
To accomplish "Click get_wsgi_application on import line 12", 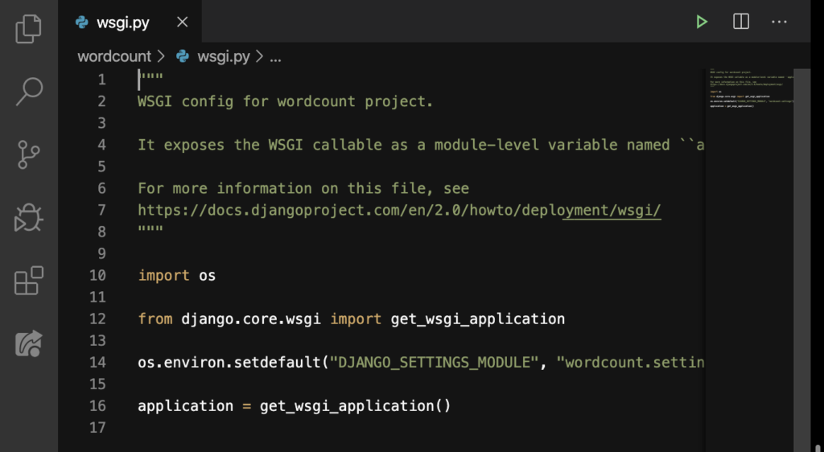I will click(478, 319).
